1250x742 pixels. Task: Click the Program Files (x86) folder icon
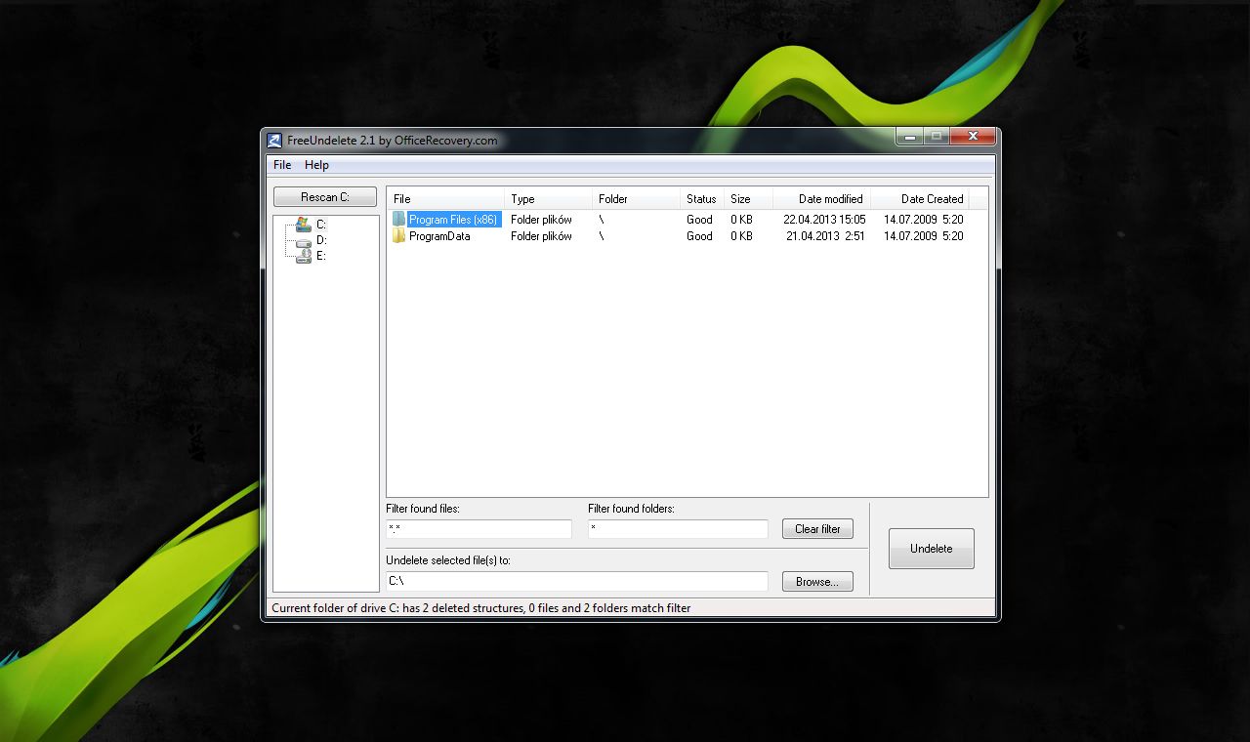[397, 219]
